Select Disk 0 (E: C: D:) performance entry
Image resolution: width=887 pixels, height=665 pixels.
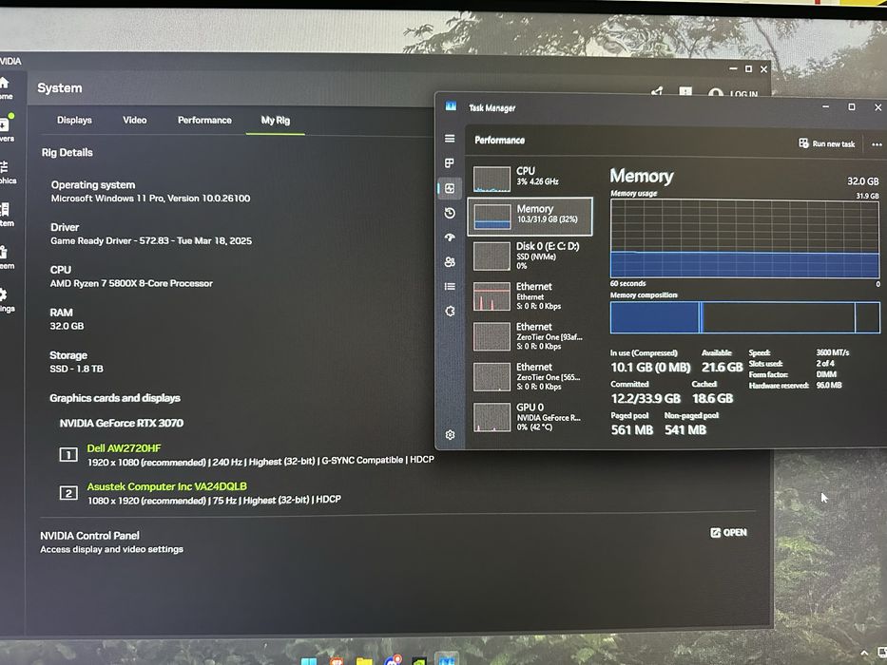coord(530,256)
